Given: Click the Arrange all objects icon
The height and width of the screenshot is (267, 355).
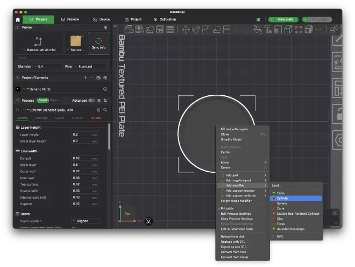Looking at the screenshot, I should click(160, 30).
